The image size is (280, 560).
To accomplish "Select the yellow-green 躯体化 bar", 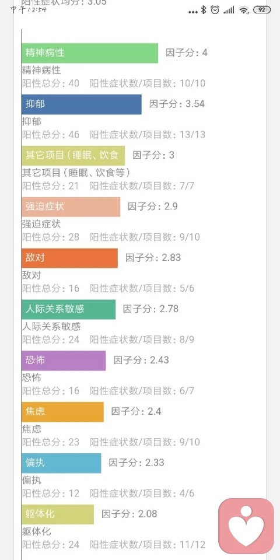I will point(58,514).
